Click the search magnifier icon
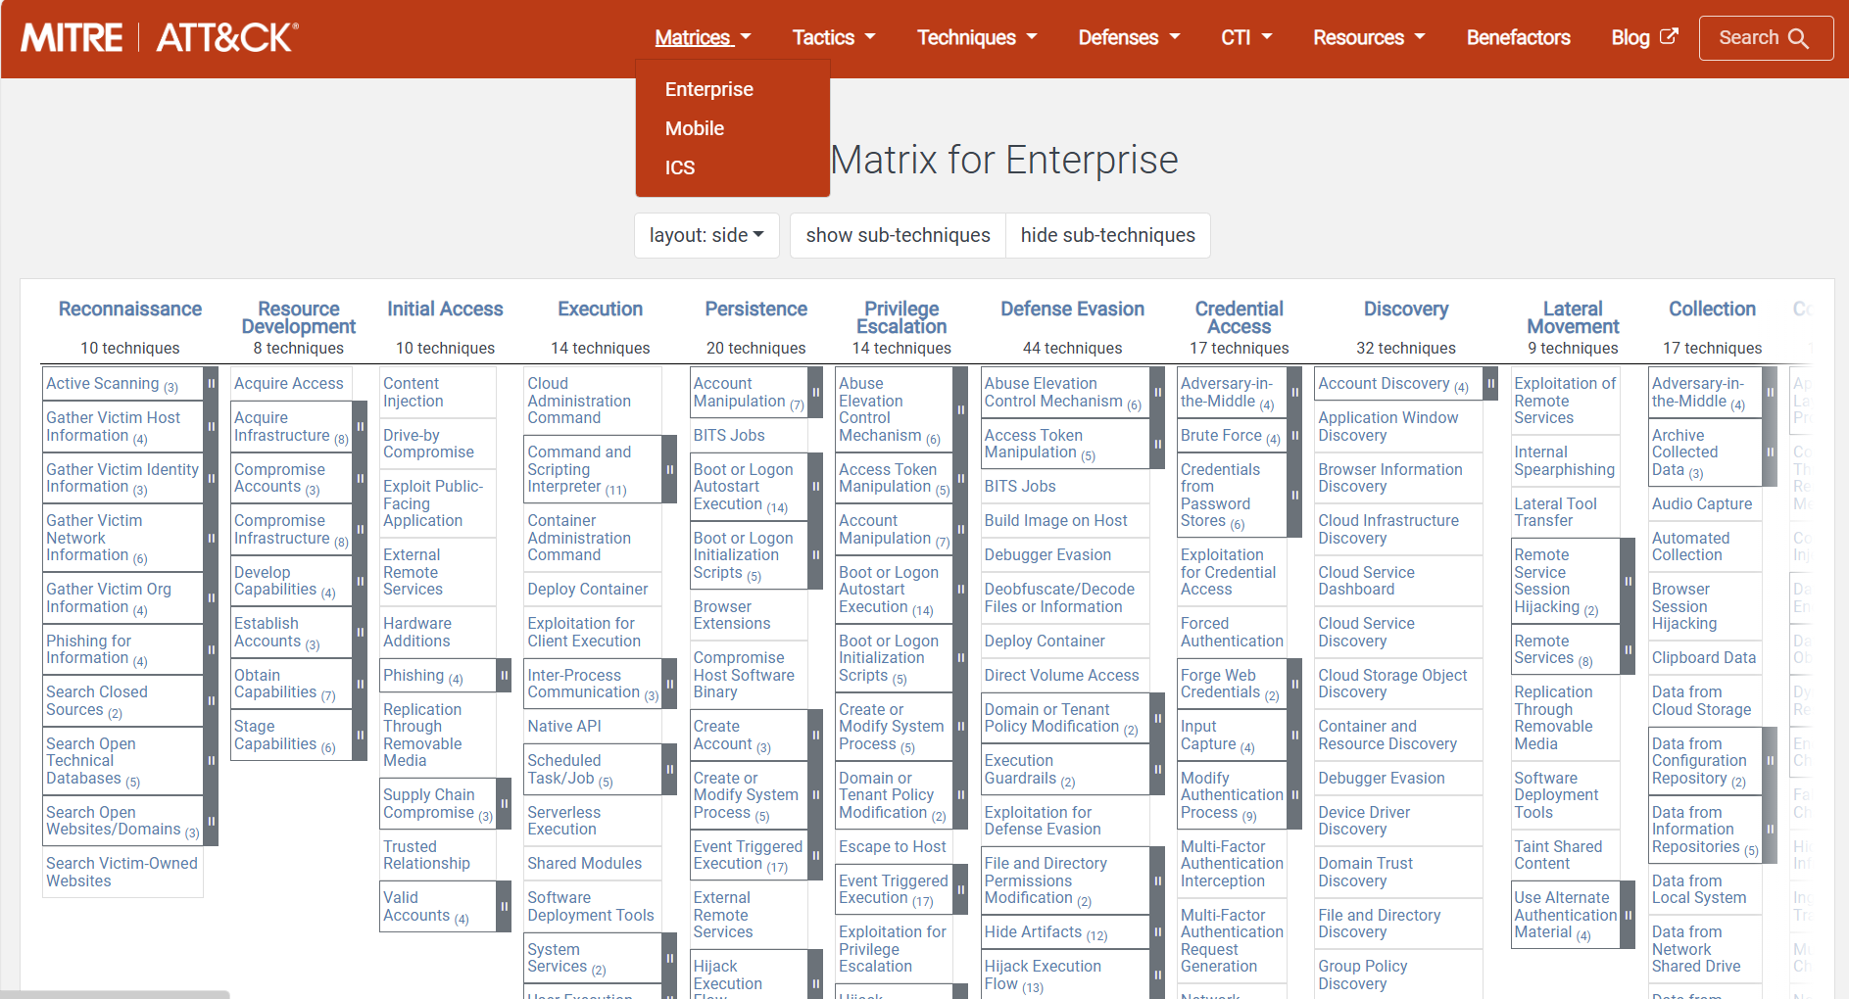Screen dimensions: 1849x999 (1798, 38)
